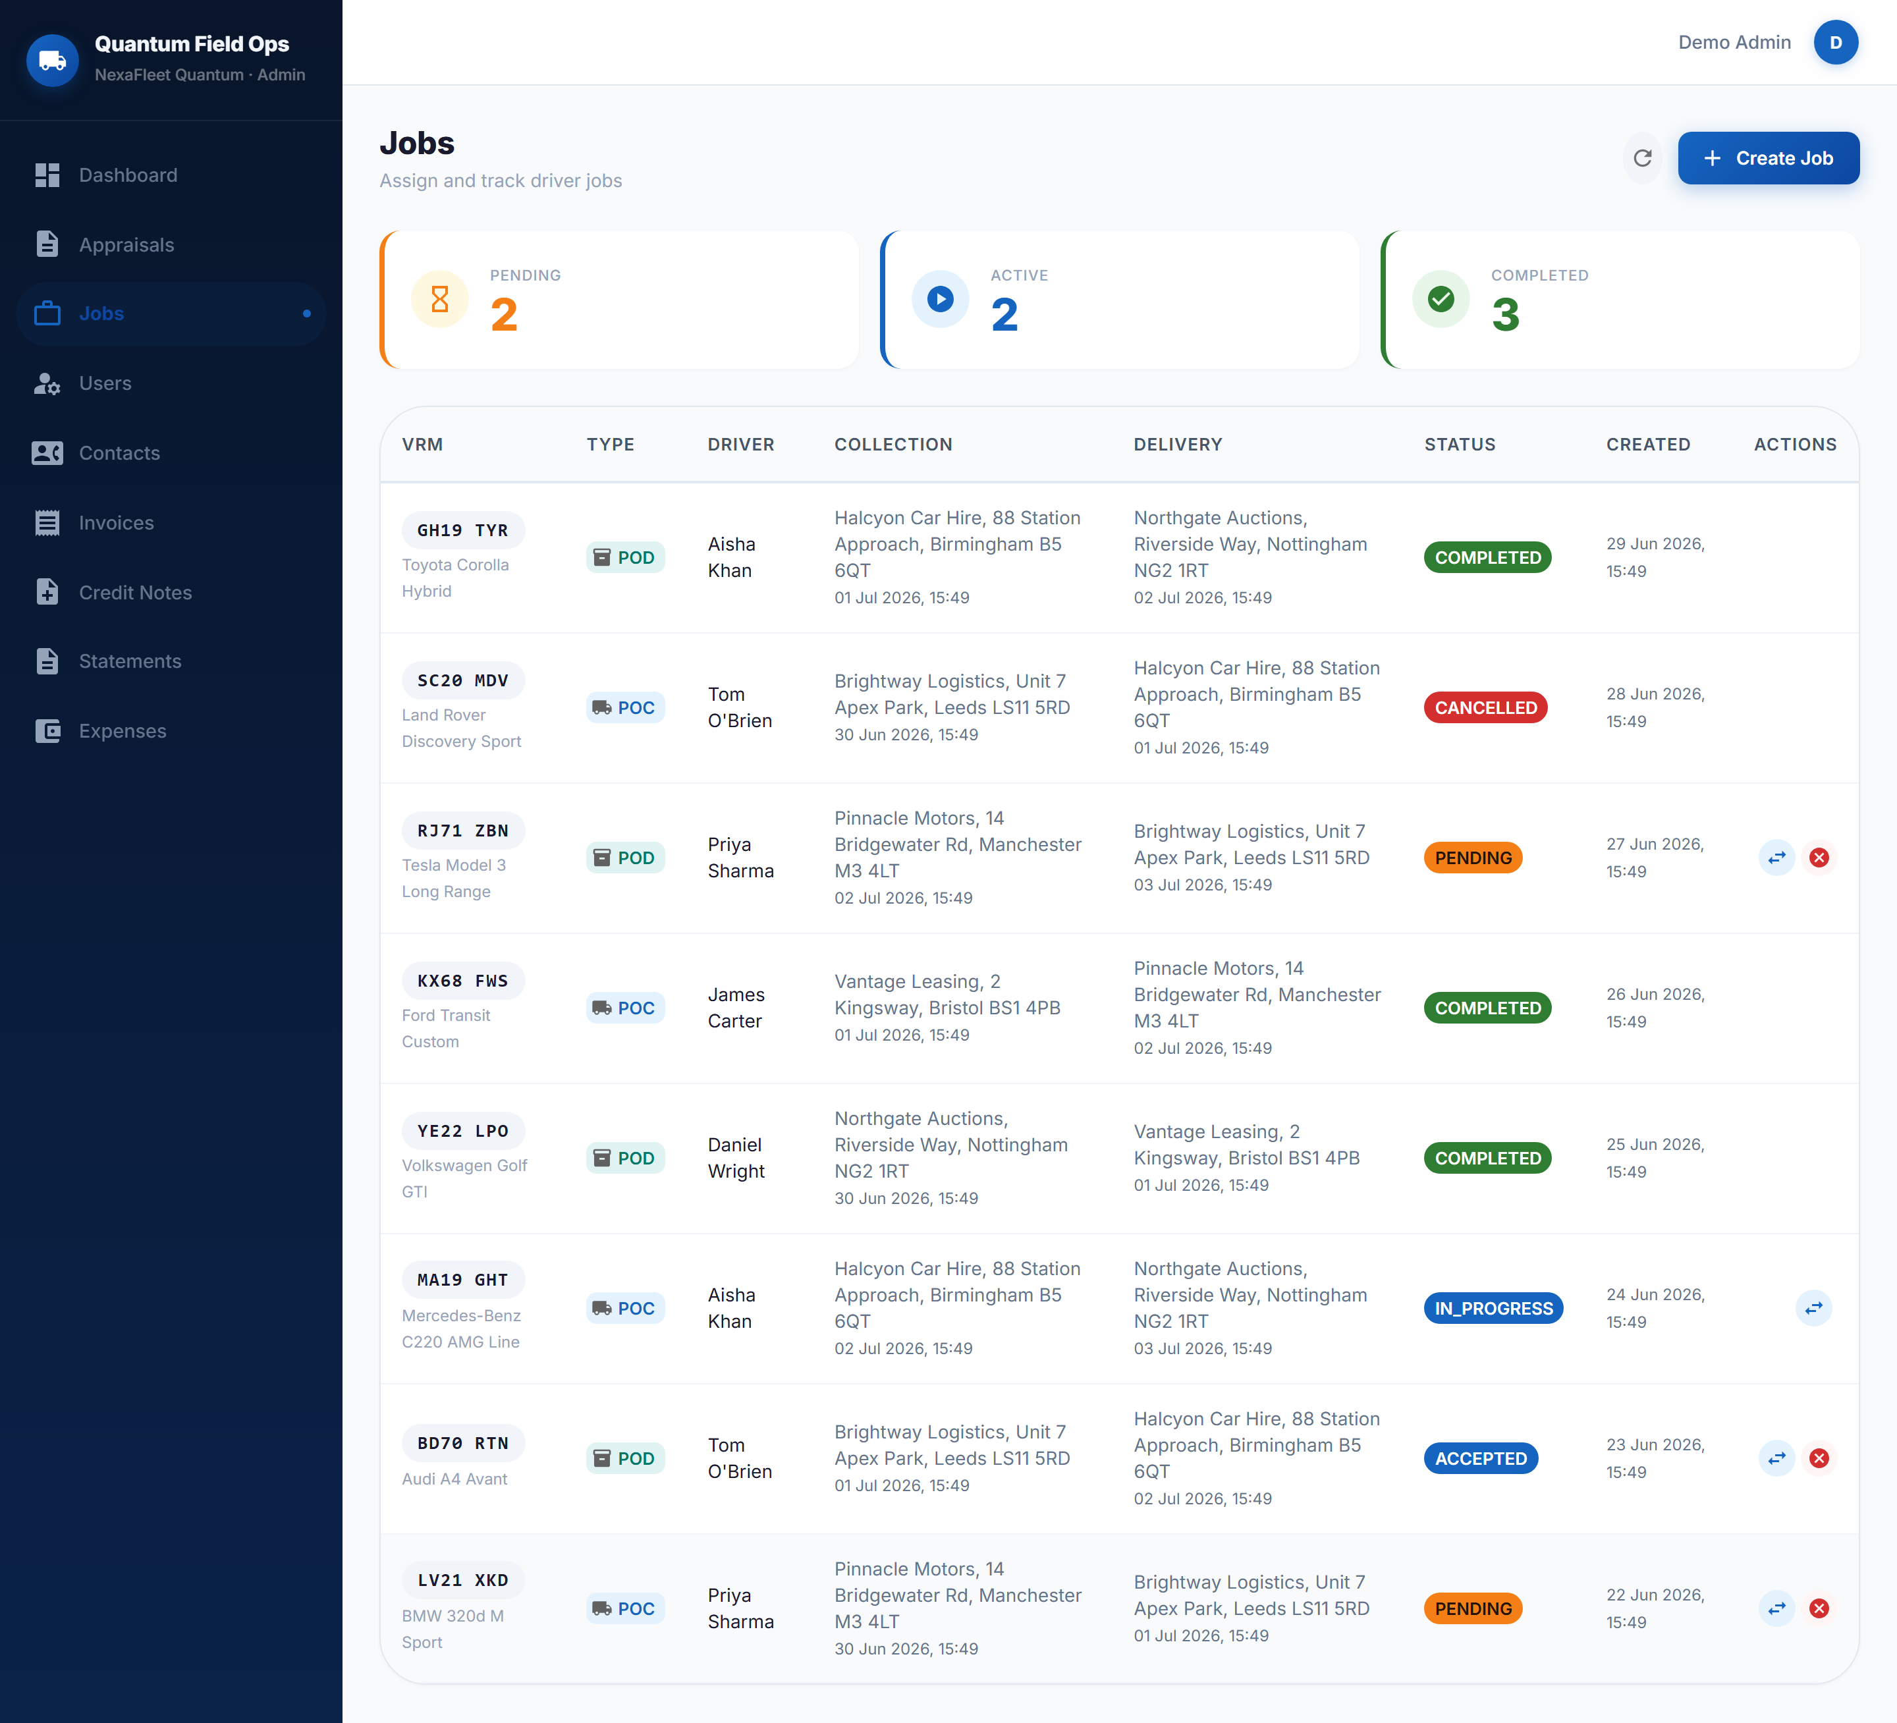Click the COMPLETED badge for KX68 FWS
The width and height of the screenshot is (1897, 1723).
tap(1488, 1008)
